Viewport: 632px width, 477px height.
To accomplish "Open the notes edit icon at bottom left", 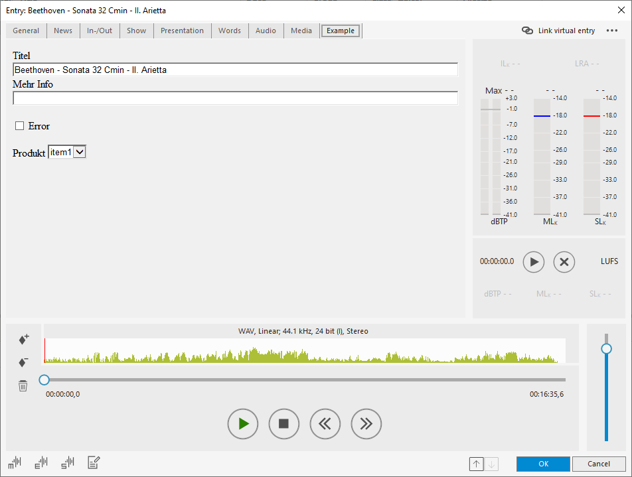I will tap(94, 463).
